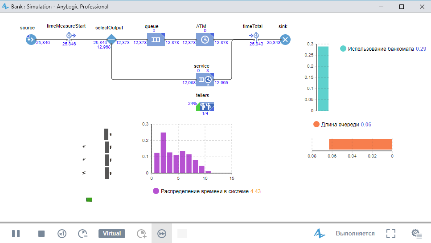Pause the simulation
The height and width of the screenshot is (243, 431).
(x=16, y=234)
